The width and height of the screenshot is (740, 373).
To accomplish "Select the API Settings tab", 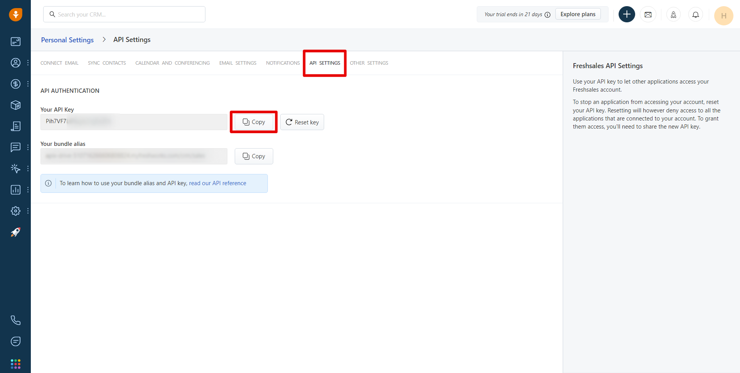I will 325,63.
